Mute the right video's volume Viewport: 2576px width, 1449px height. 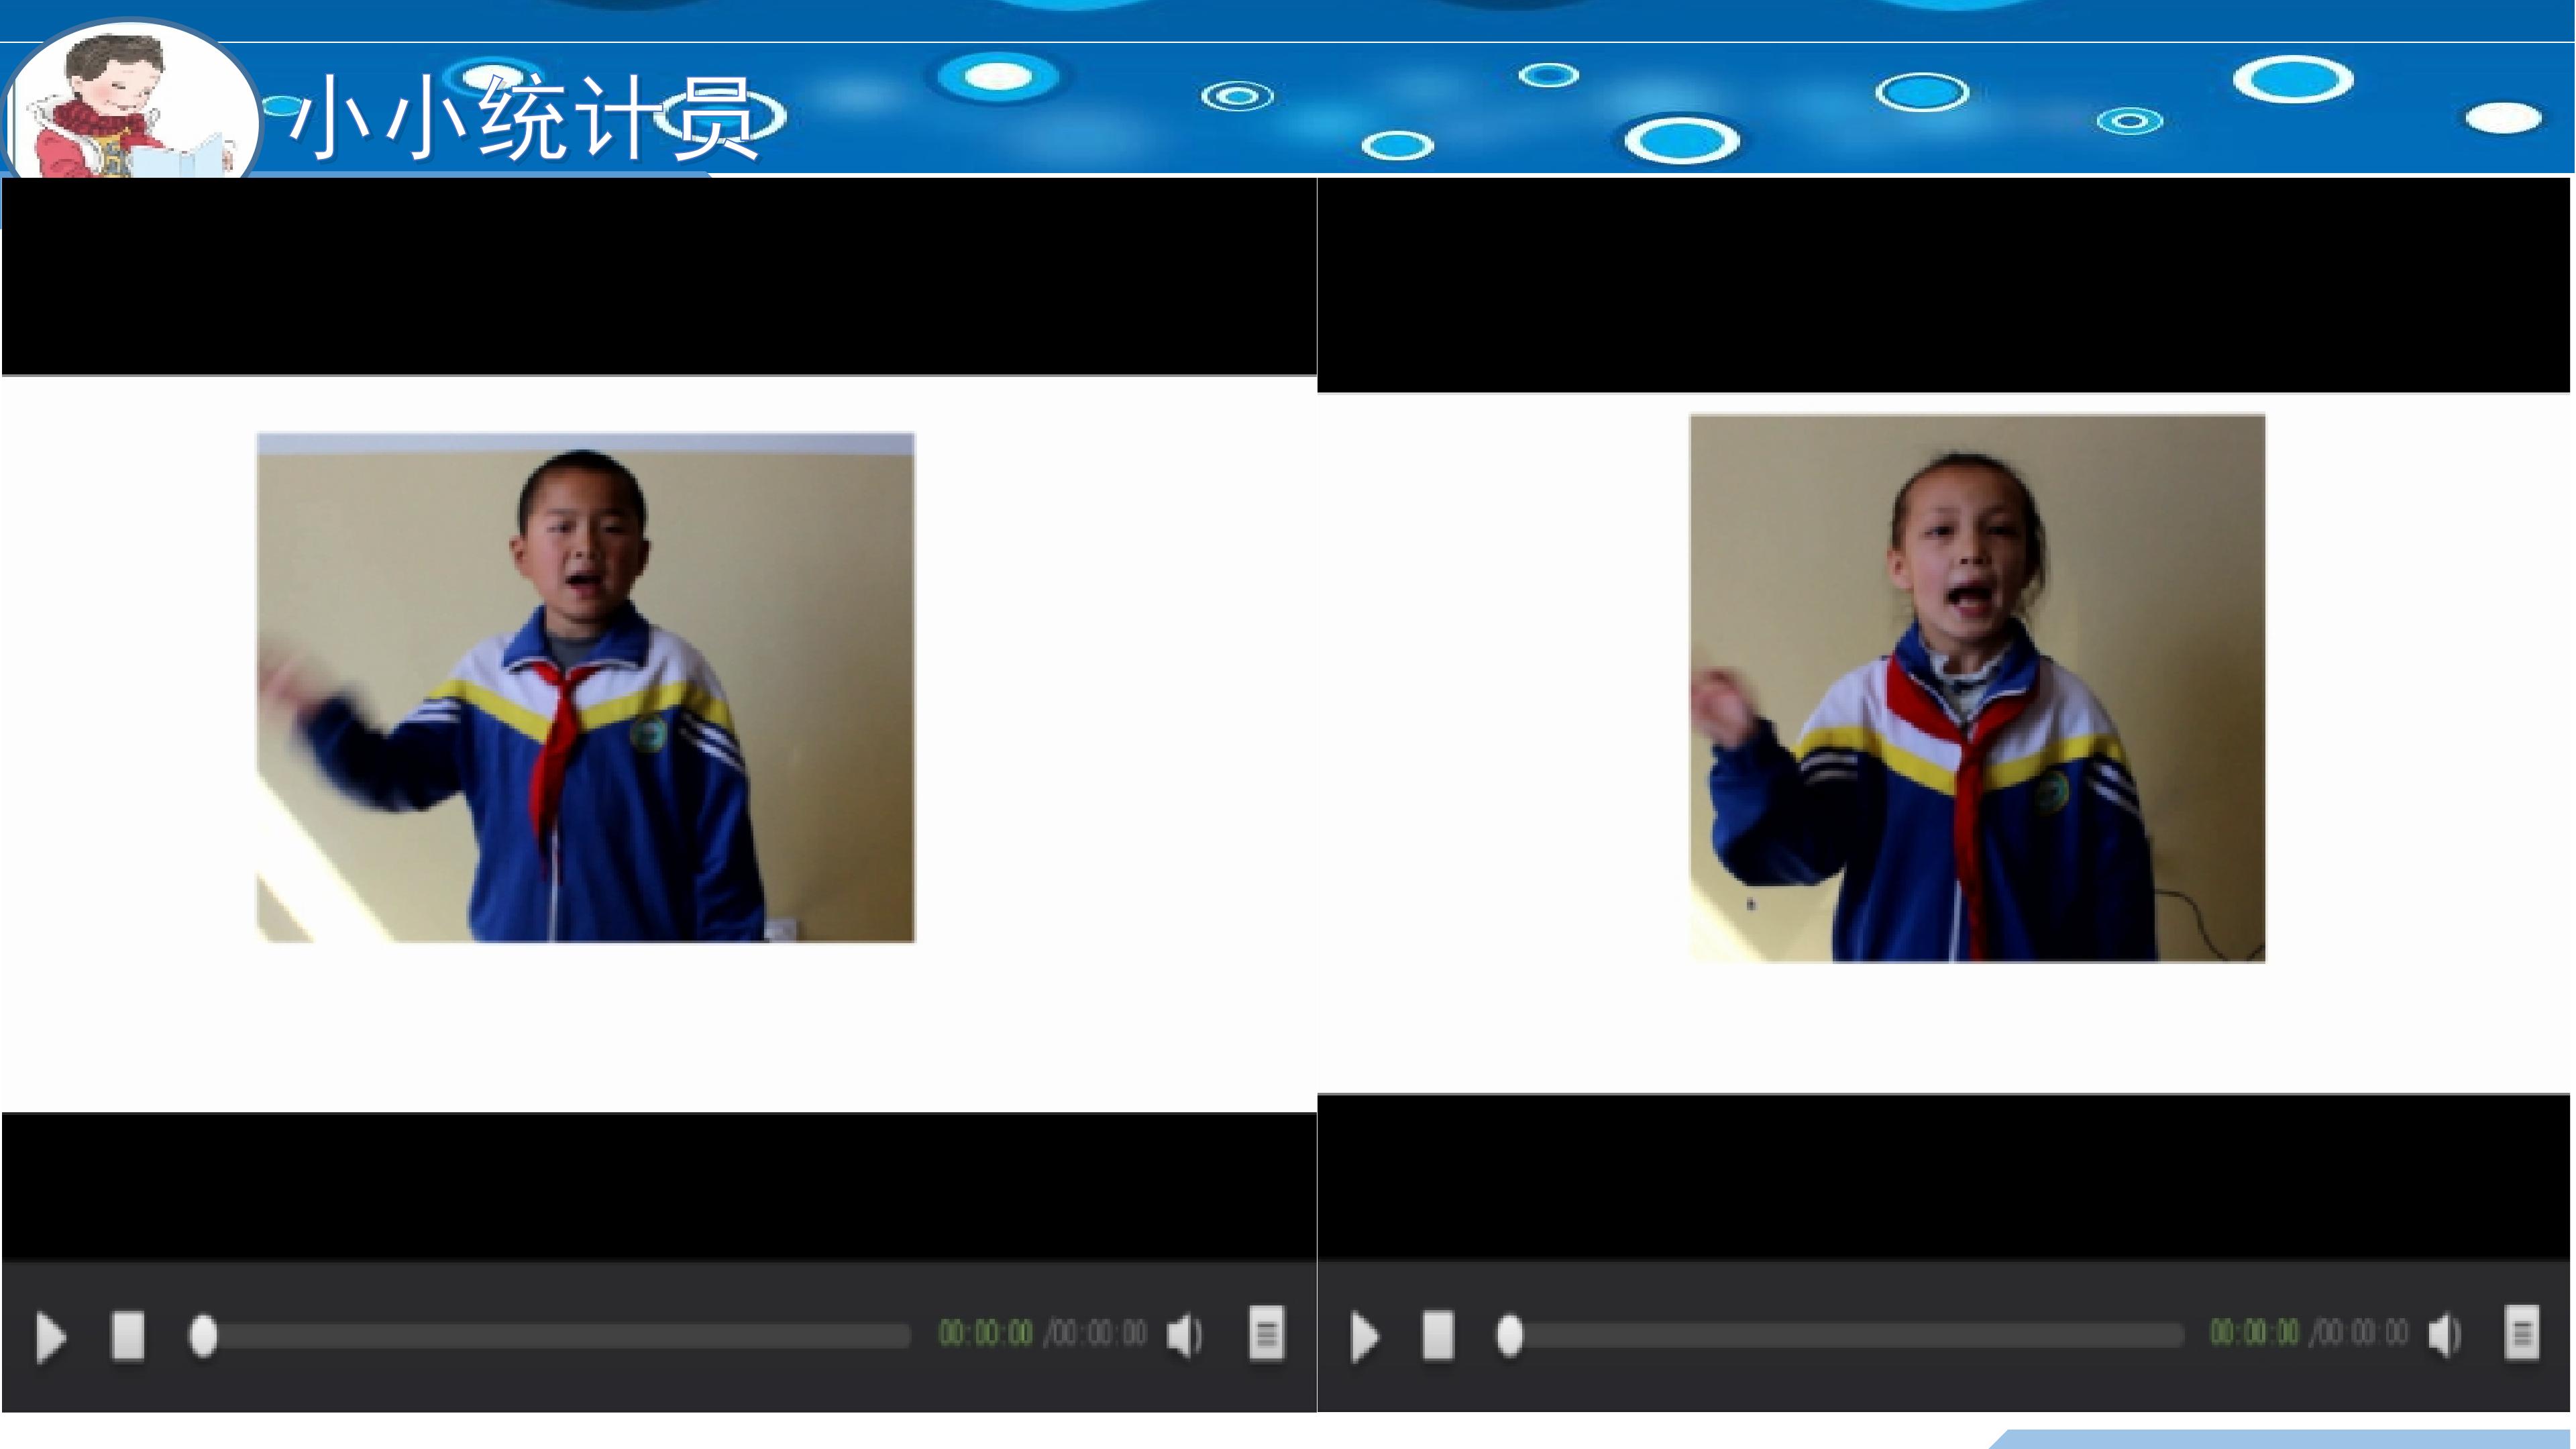tap(2444, 1335)
